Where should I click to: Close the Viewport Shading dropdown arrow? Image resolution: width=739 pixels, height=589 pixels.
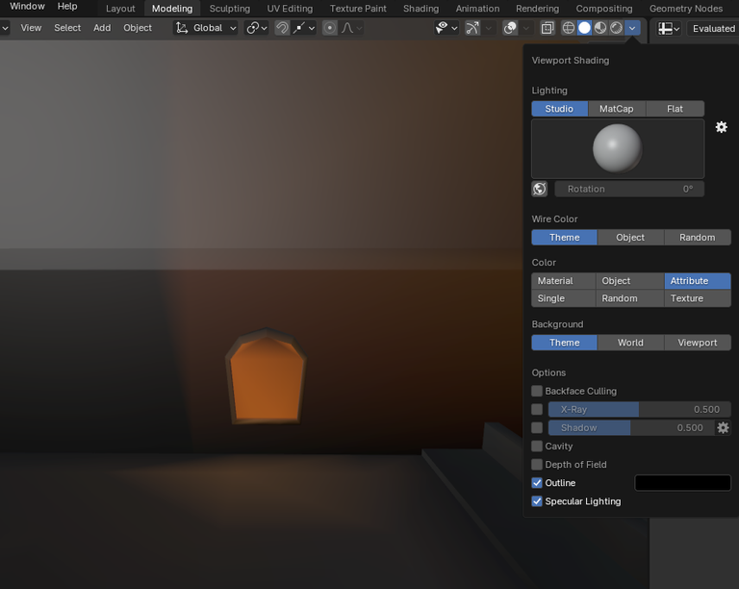pos(632,28)
